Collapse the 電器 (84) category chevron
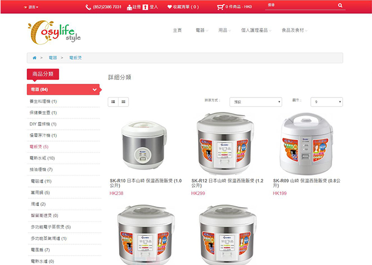Screen dimensions: 372x265 [x=95, y=90]
